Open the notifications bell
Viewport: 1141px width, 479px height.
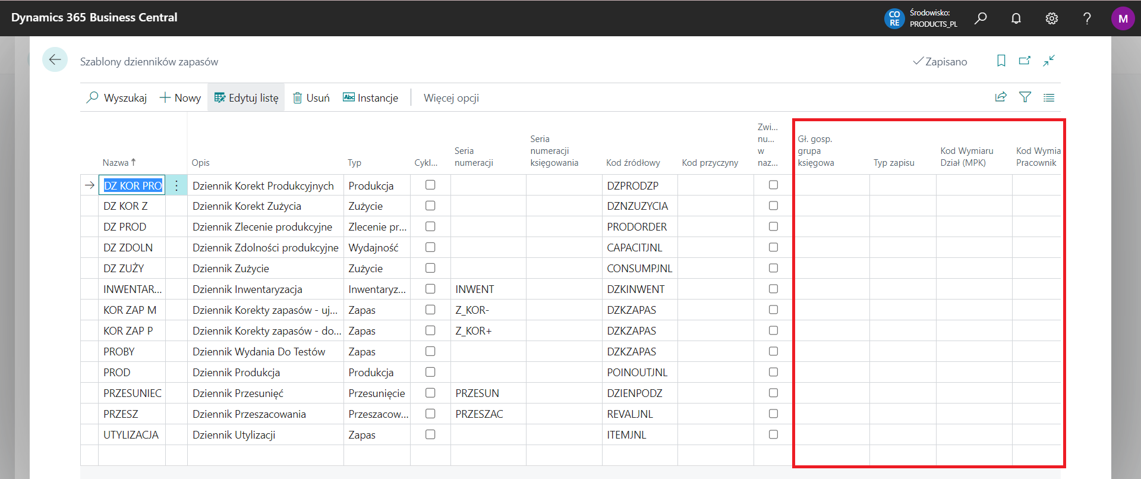[x=1016, y=18]
